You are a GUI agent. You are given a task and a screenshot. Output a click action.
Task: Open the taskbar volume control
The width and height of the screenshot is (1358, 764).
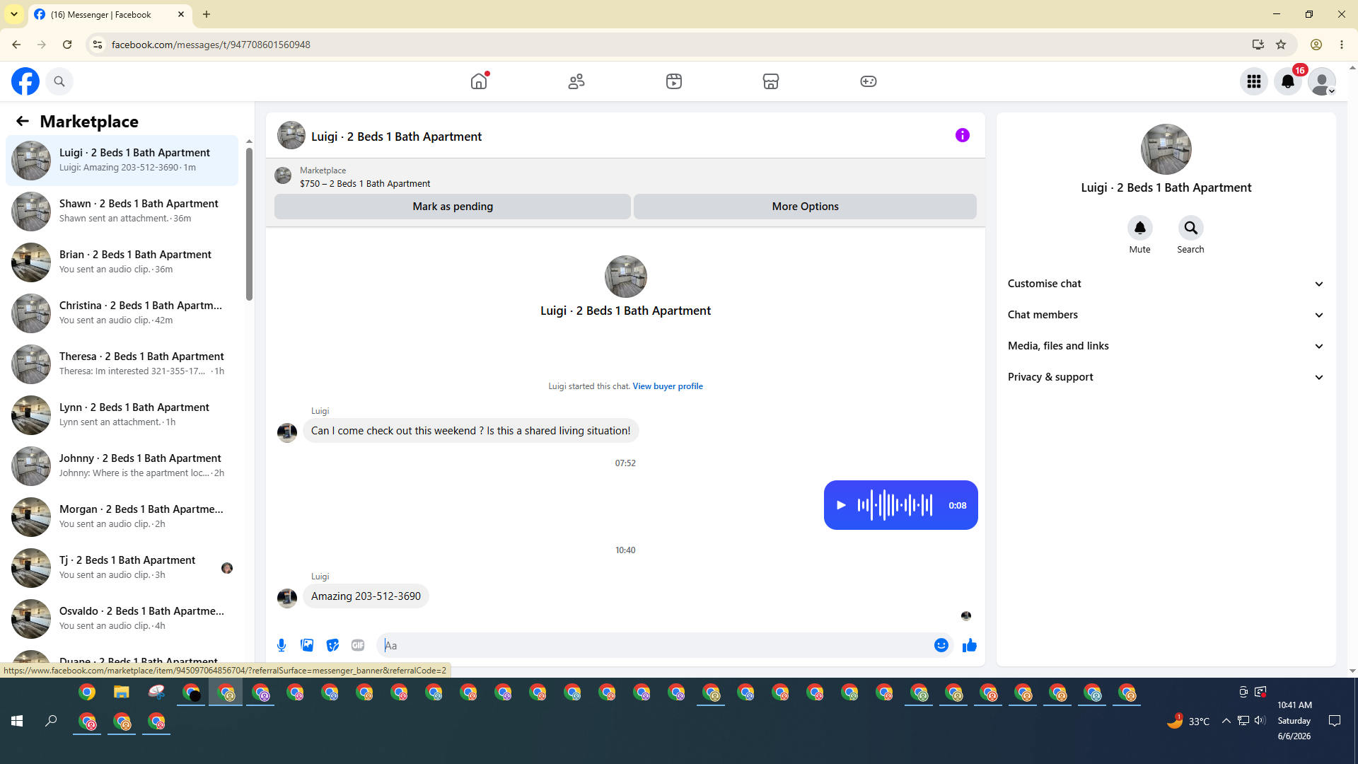point(1260,721)
